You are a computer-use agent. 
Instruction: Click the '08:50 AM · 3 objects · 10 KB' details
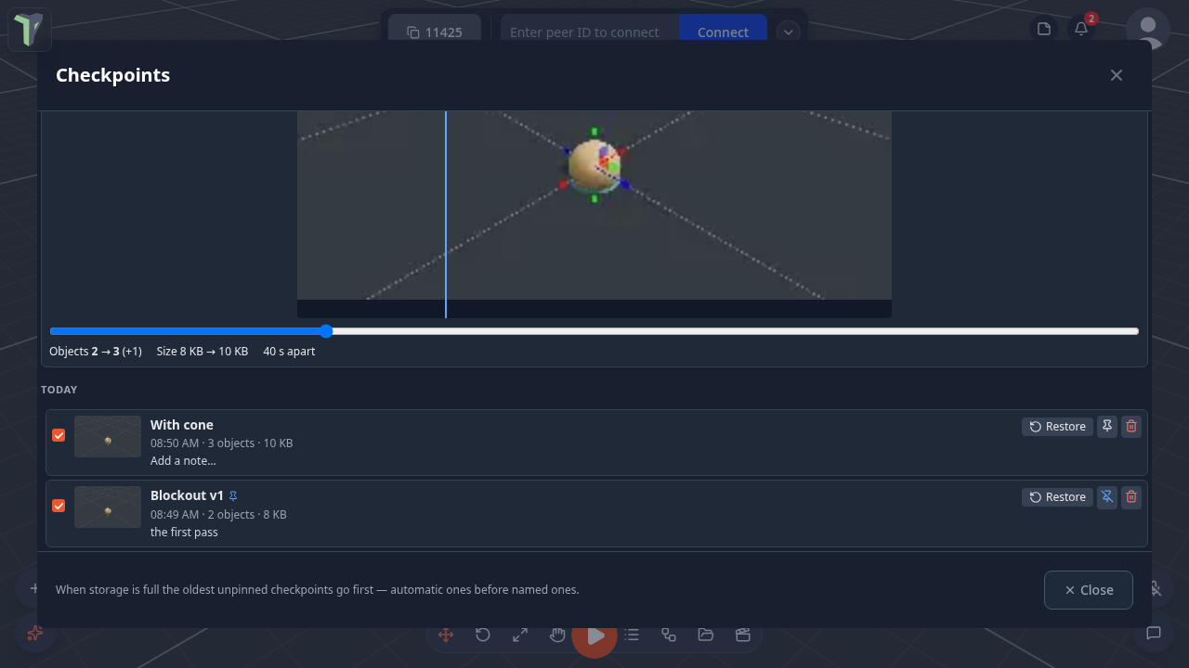coord(222,443)
